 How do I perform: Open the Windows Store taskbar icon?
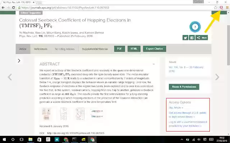point(39,139)
